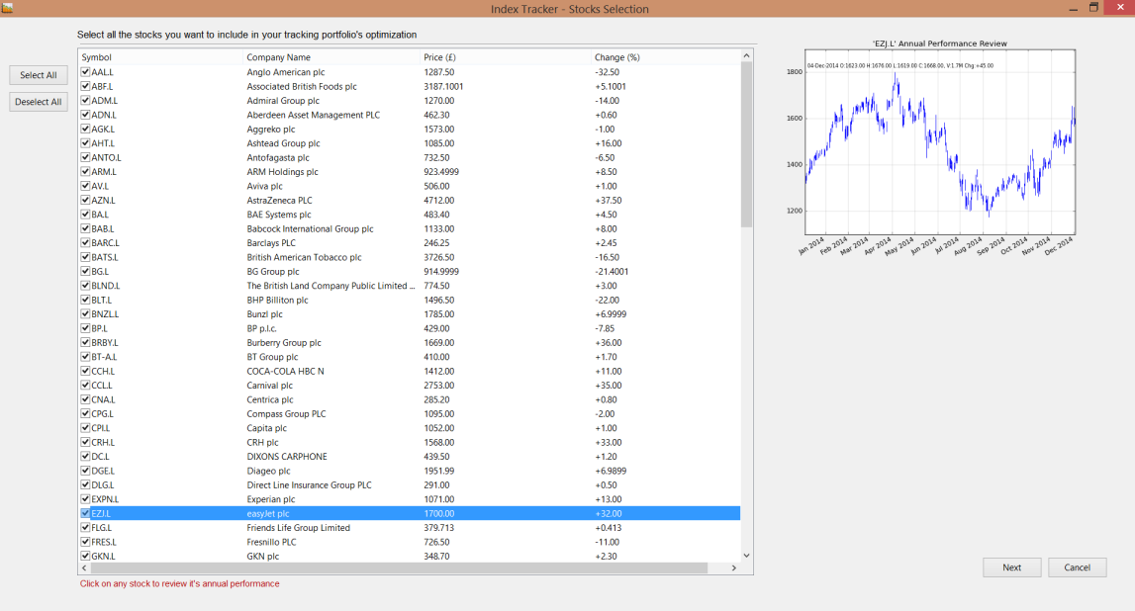Select the CRH plc row
Screen dimensions: 1135x611
[410, 442]
